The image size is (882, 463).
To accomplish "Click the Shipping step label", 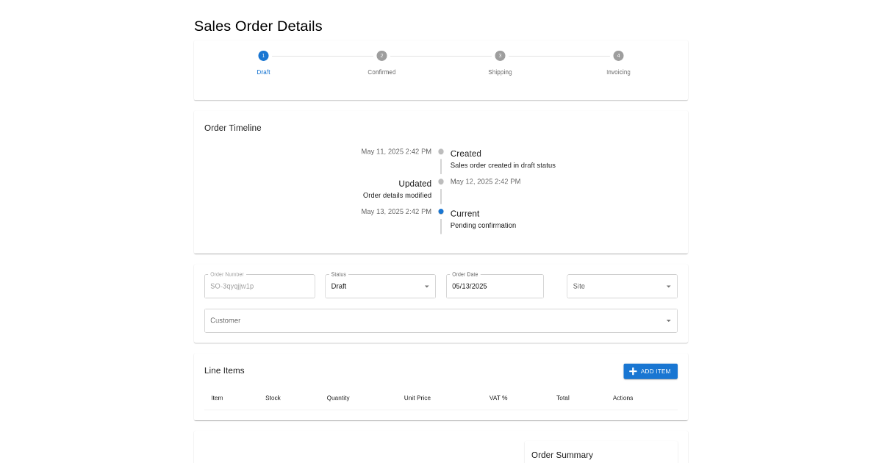I will coord(500,72).
